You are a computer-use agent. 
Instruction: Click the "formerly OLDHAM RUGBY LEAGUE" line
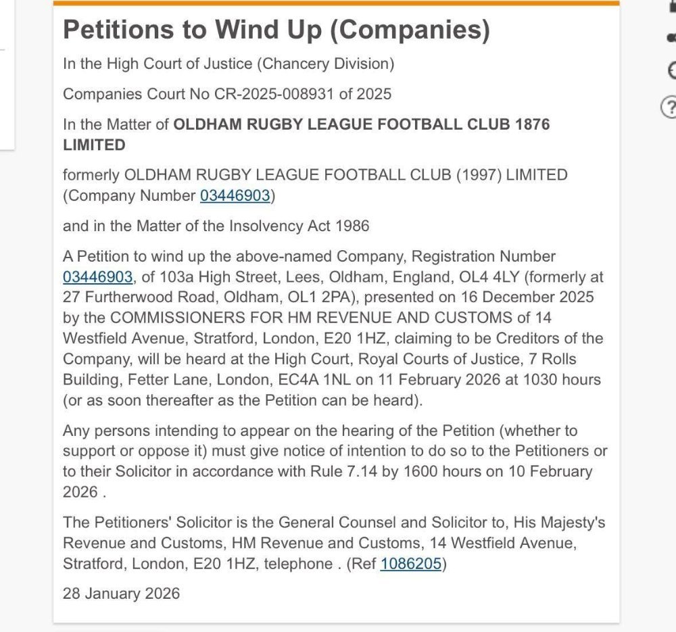(x=315, y=175)
